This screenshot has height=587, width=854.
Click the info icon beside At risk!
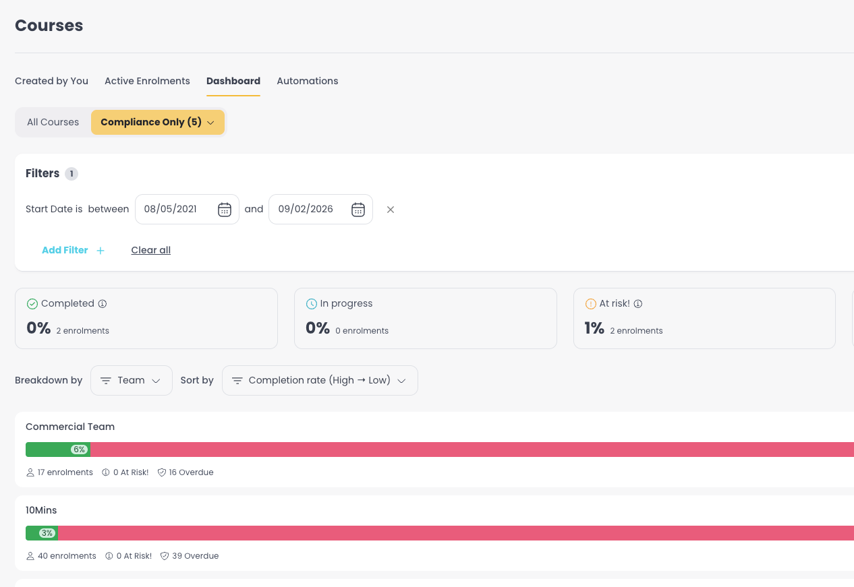[638, 304]
